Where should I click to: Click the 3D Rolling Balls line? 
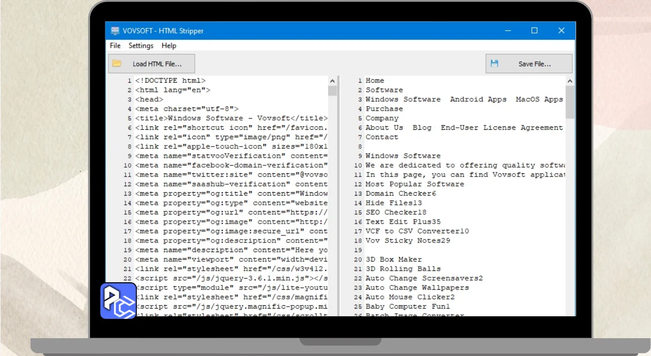coord(403,269)
